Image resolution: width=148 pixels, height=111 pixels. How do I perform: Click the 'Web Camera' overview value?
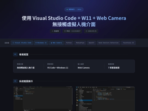coord(84,68)
